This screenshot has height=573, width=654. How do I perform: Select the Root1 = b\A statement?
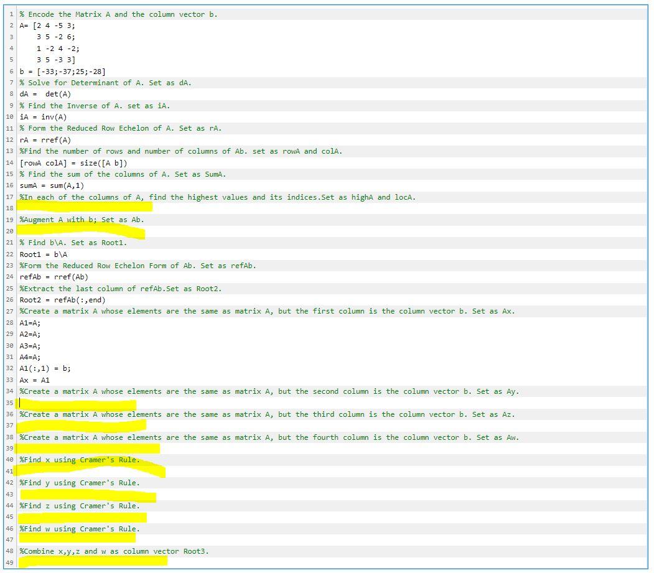(44, 254)
